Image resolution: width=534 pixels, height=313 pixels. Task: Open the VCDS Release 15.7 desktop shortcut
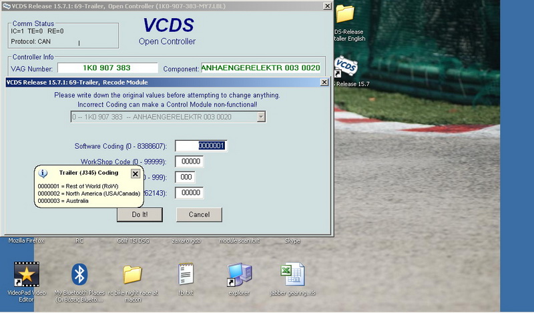click(346, 67)
